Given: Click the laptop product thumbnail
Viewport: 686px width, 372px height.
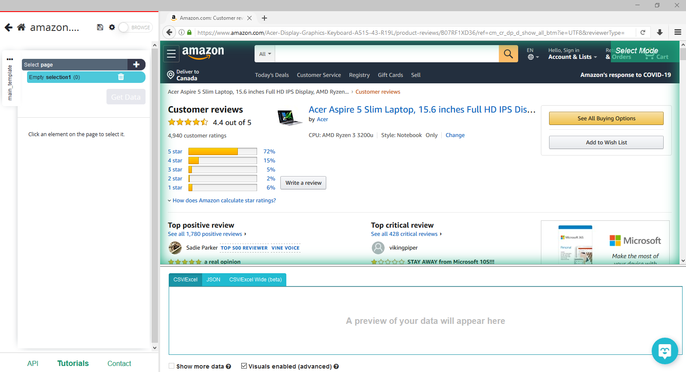Looking at the screenshot, I should (x=289, y=117).
